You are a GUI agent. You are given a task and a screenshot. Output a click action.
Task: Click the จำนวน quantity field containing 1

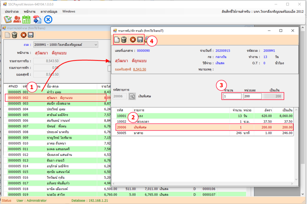232,96
